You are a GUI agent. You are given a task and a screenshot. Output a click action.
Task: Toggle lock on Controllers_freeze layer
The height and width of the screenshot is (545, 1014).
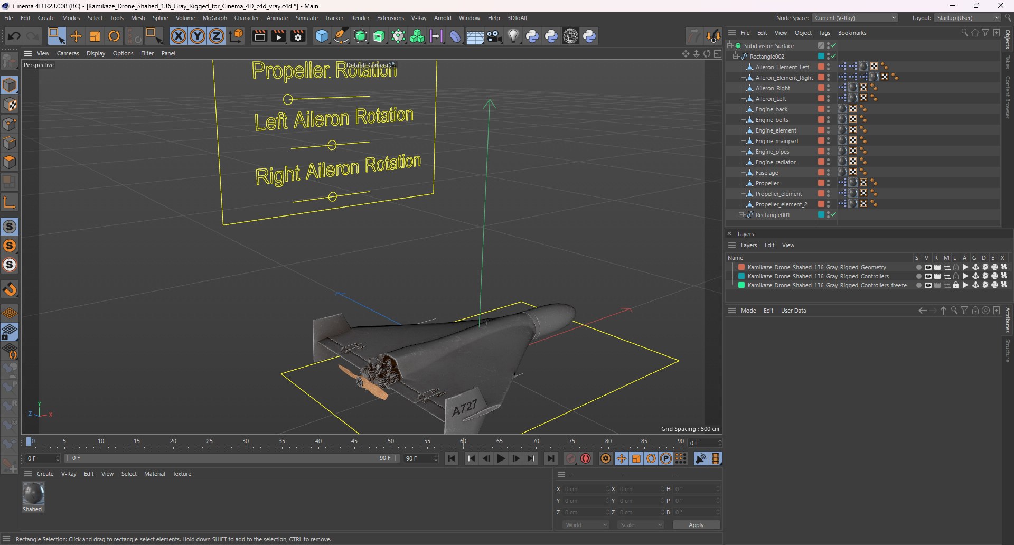[956, 285]
